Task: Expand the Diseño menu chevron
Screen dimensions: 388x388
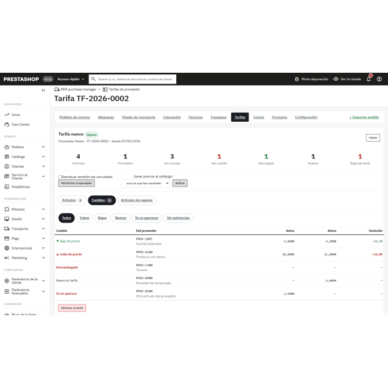Action: [x=43, y=219]
